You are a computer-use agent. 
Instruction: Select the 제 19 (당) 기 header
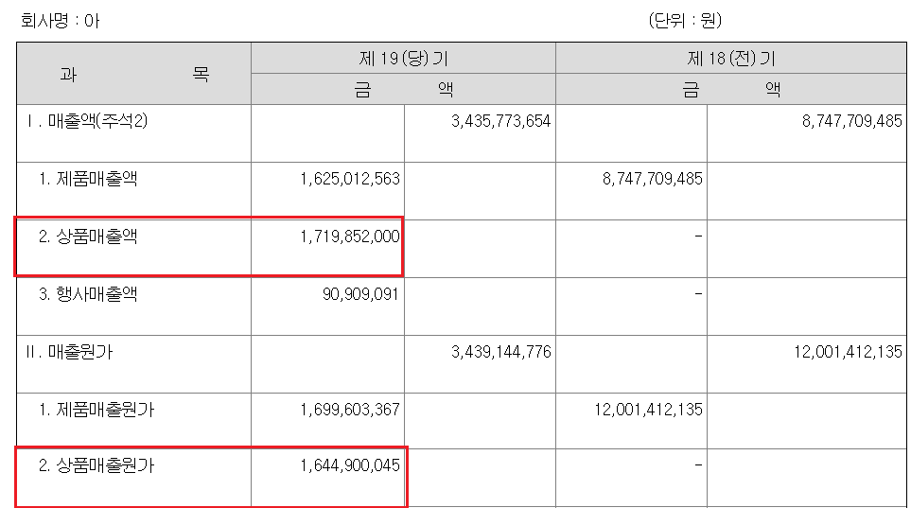403,58
